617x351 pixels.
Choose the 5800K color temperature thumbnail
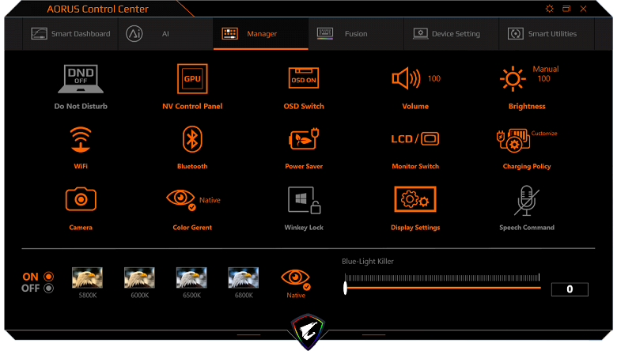tap(87, 277)
